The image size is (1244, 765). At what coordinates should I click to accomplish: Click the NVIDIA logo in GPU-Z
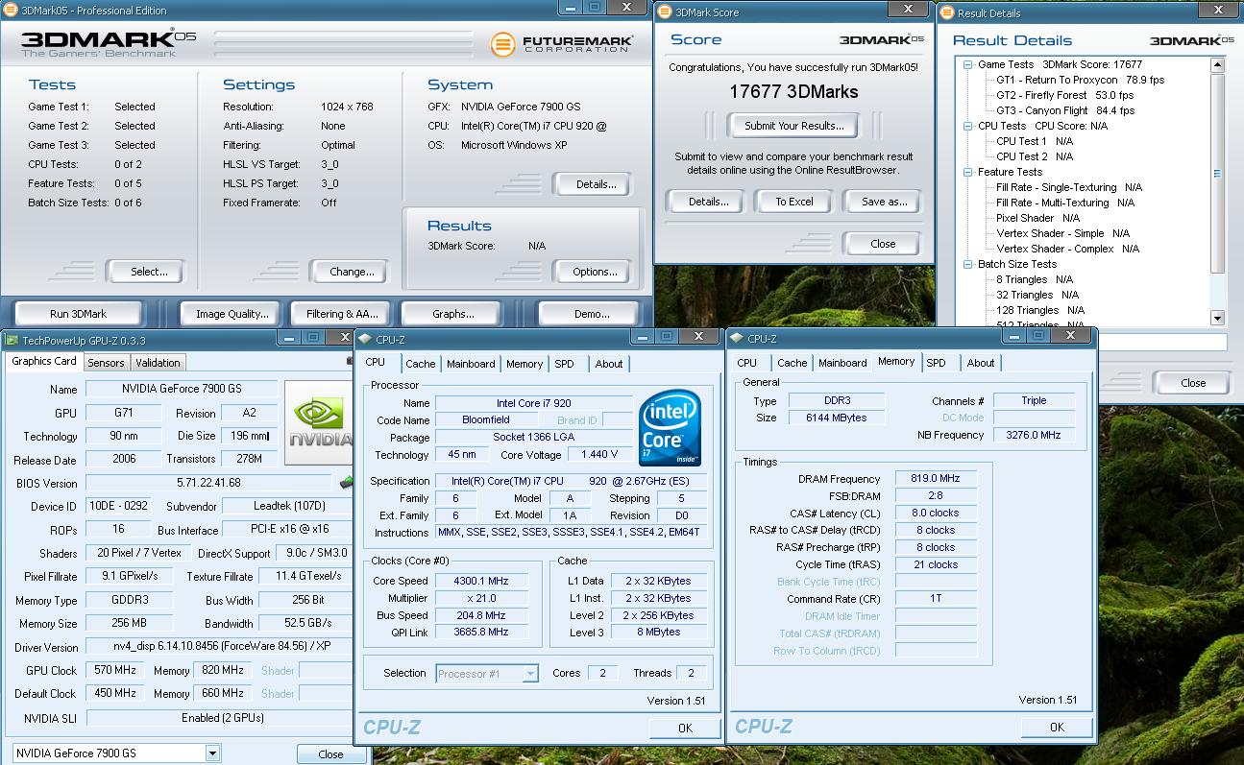(321, 423)
